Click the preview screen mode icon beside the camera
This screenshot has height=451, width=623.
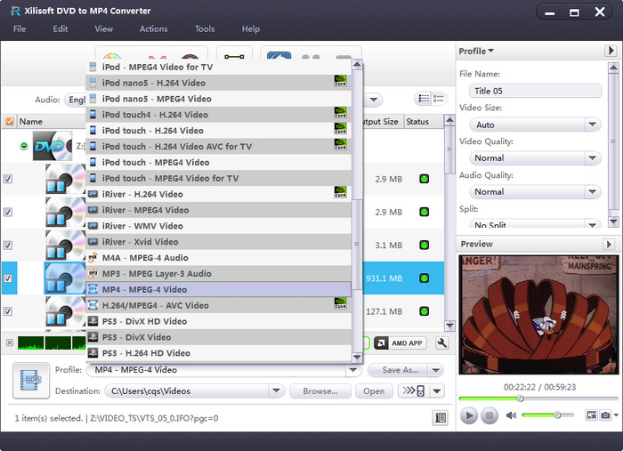click(x=592, y=415)
